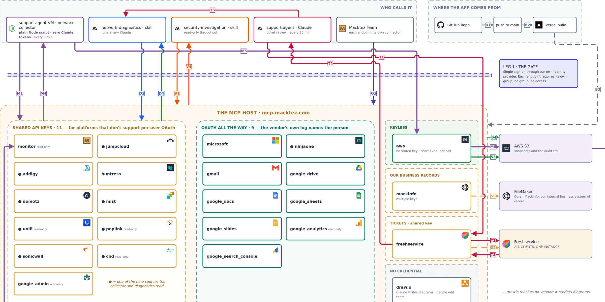Click the THE MCP HOST mcp.macktez.com title

[263, 113]
